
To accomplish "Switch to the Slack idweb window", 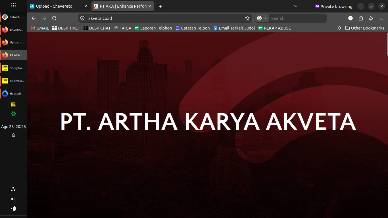I will pos(13,17).
